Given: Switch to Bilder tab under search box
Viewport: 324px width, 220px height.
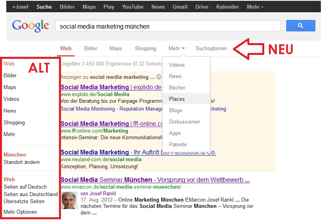Looking at the screenshot, I should pos(90,48).
